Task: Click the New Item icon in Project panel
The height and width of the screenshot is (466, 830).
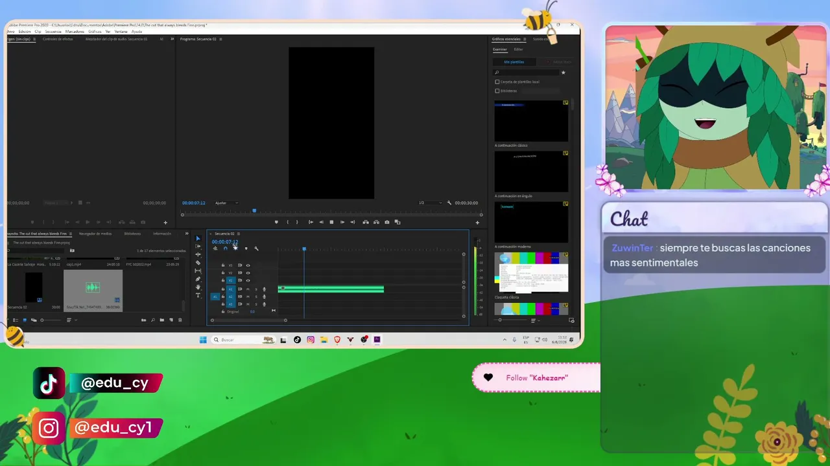Action: tap(171, 320)
